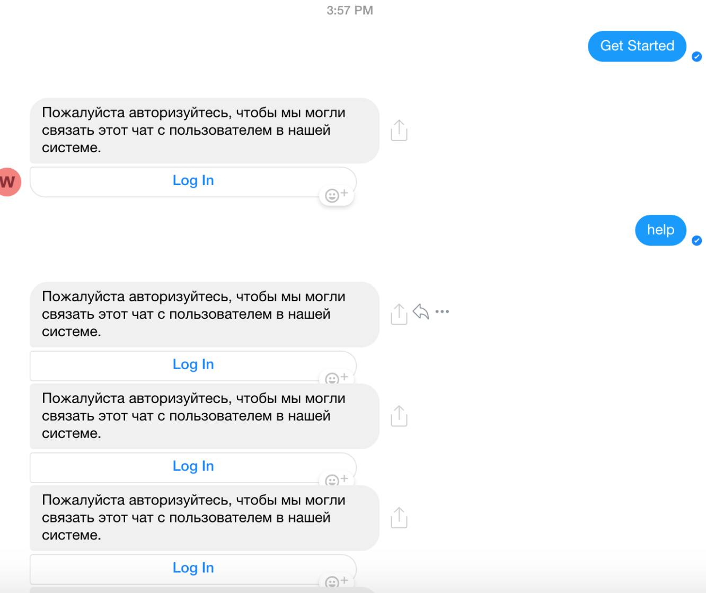The image size is (706, 593).
Task: Share the bottommost authorization message
Action: 399,518
